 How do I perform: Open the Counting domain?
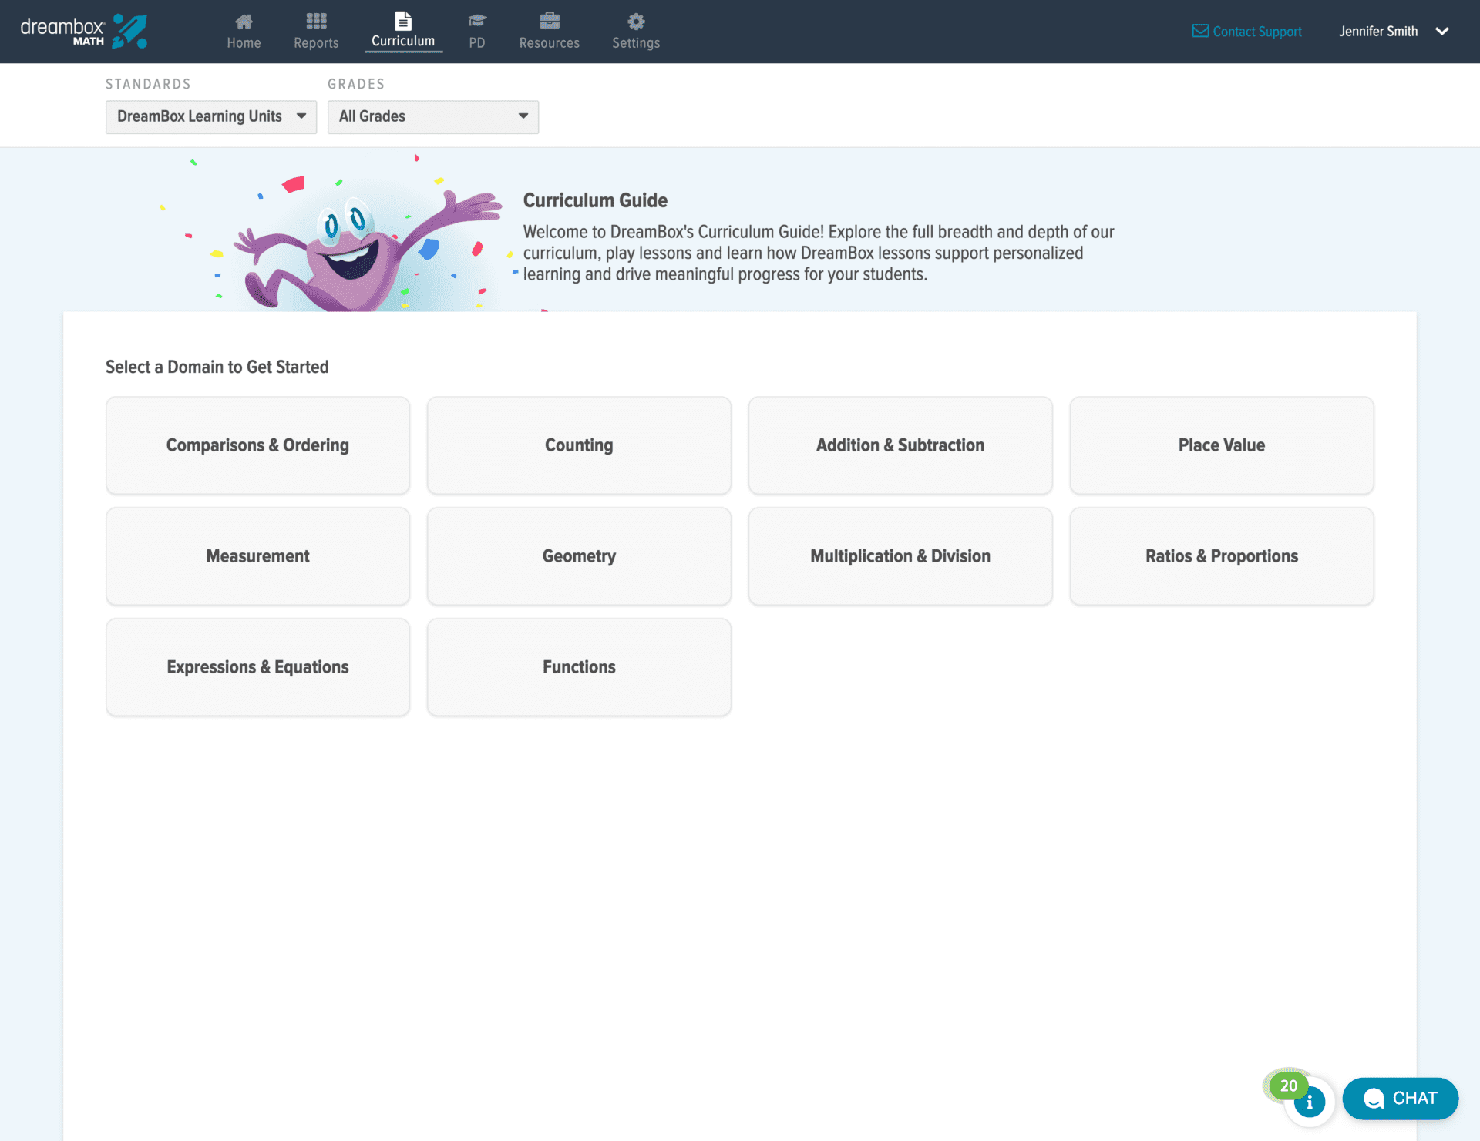click(578, 445)
